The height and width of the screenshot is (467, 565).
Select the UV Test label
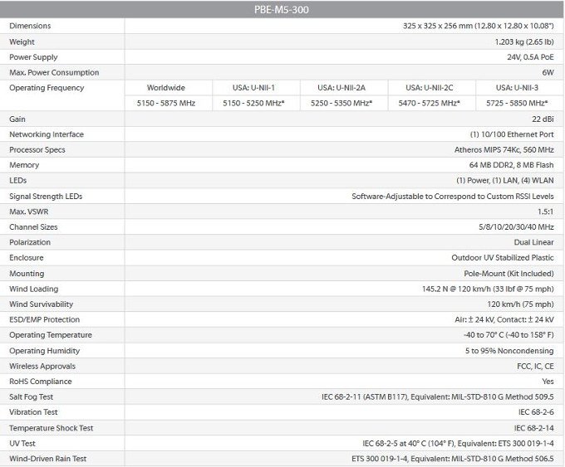22,443
